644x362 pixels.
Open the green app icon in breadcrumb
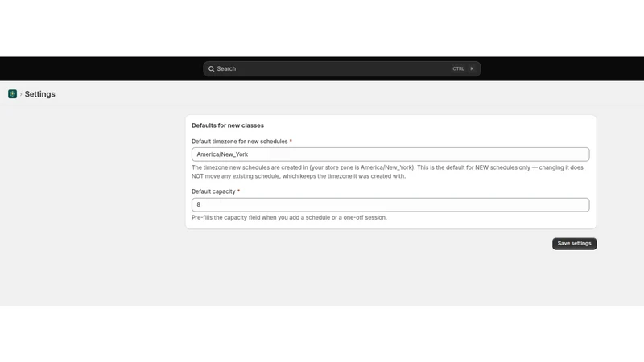[x=12, y=94]
